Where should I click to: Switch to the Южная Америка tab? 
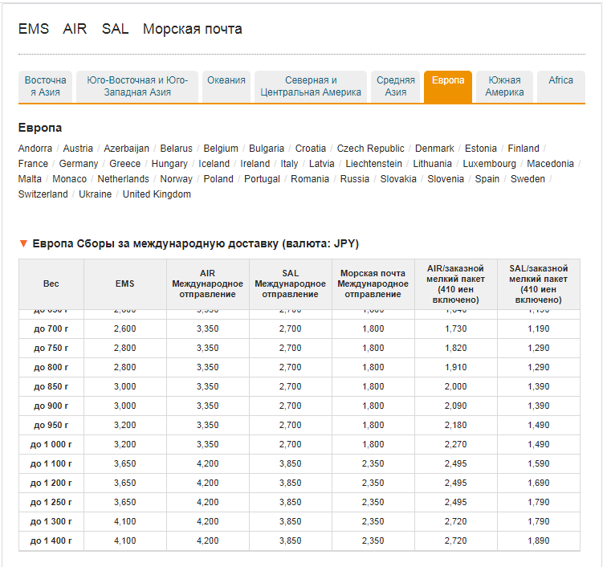(x=504, y=87)
